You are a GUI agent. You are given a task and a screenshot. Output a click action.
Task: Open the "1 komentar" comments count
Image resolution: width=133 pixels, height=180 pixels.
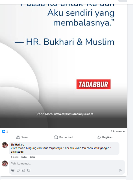coord(118,131)
